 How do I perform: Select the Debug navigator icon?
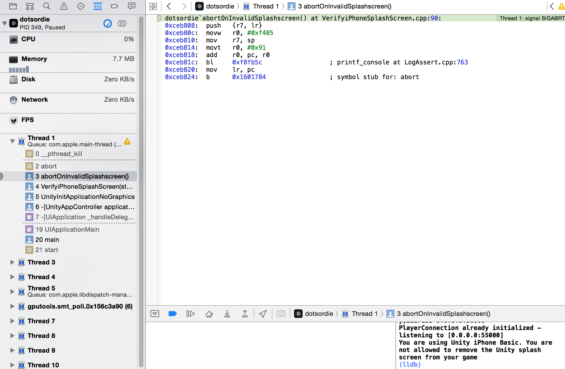coord(98,6)
